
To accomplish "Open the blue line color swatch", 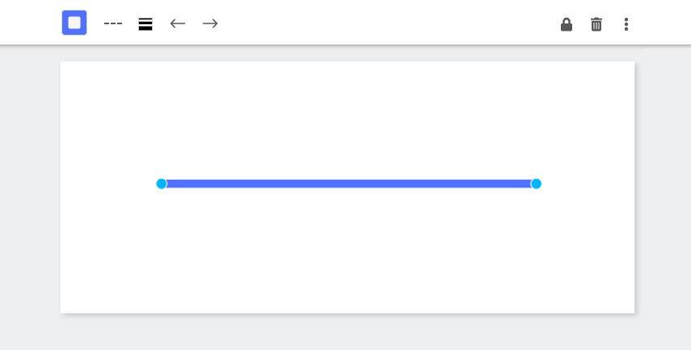I will tap(74, 23).
